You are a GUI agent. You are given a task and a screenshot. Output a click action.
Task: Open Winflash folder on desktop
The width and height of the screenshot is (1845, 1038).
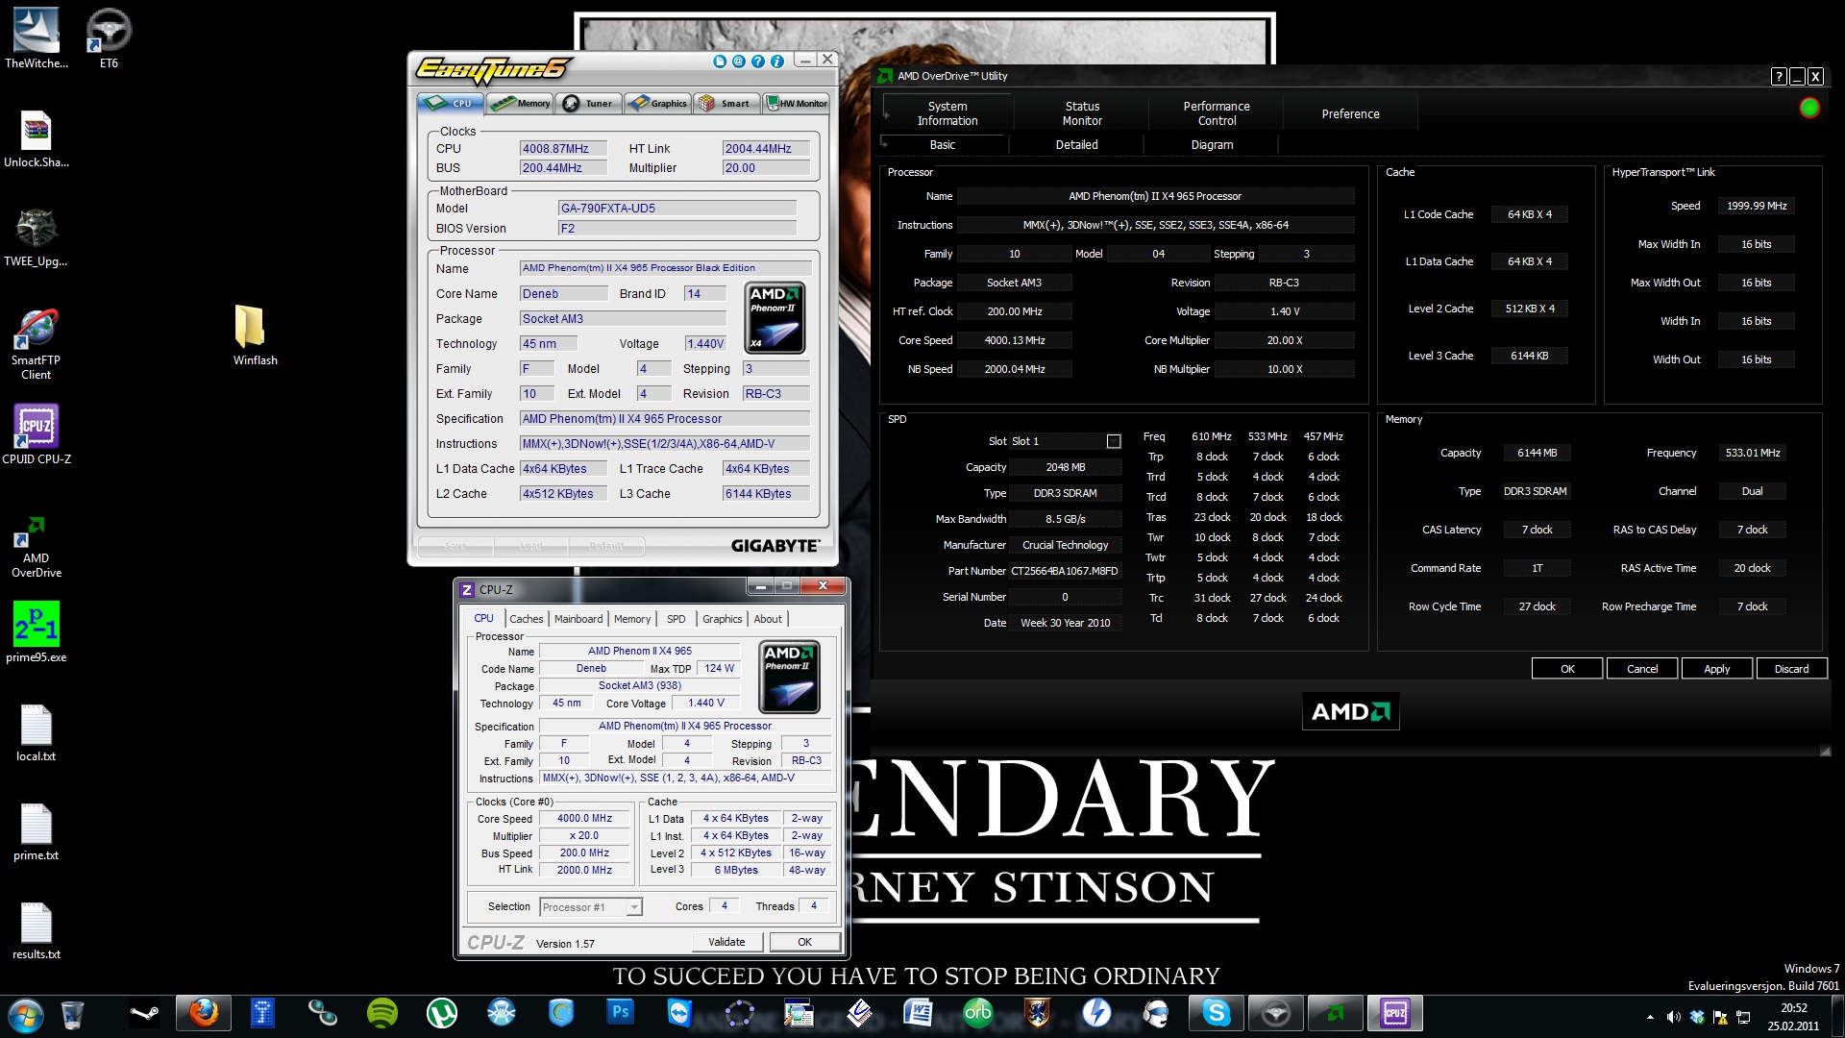255,334
